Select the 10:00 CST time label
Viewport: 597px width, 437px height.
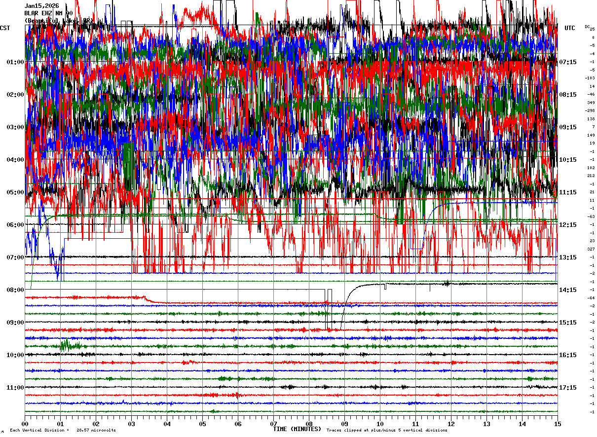tap(16, 355)
